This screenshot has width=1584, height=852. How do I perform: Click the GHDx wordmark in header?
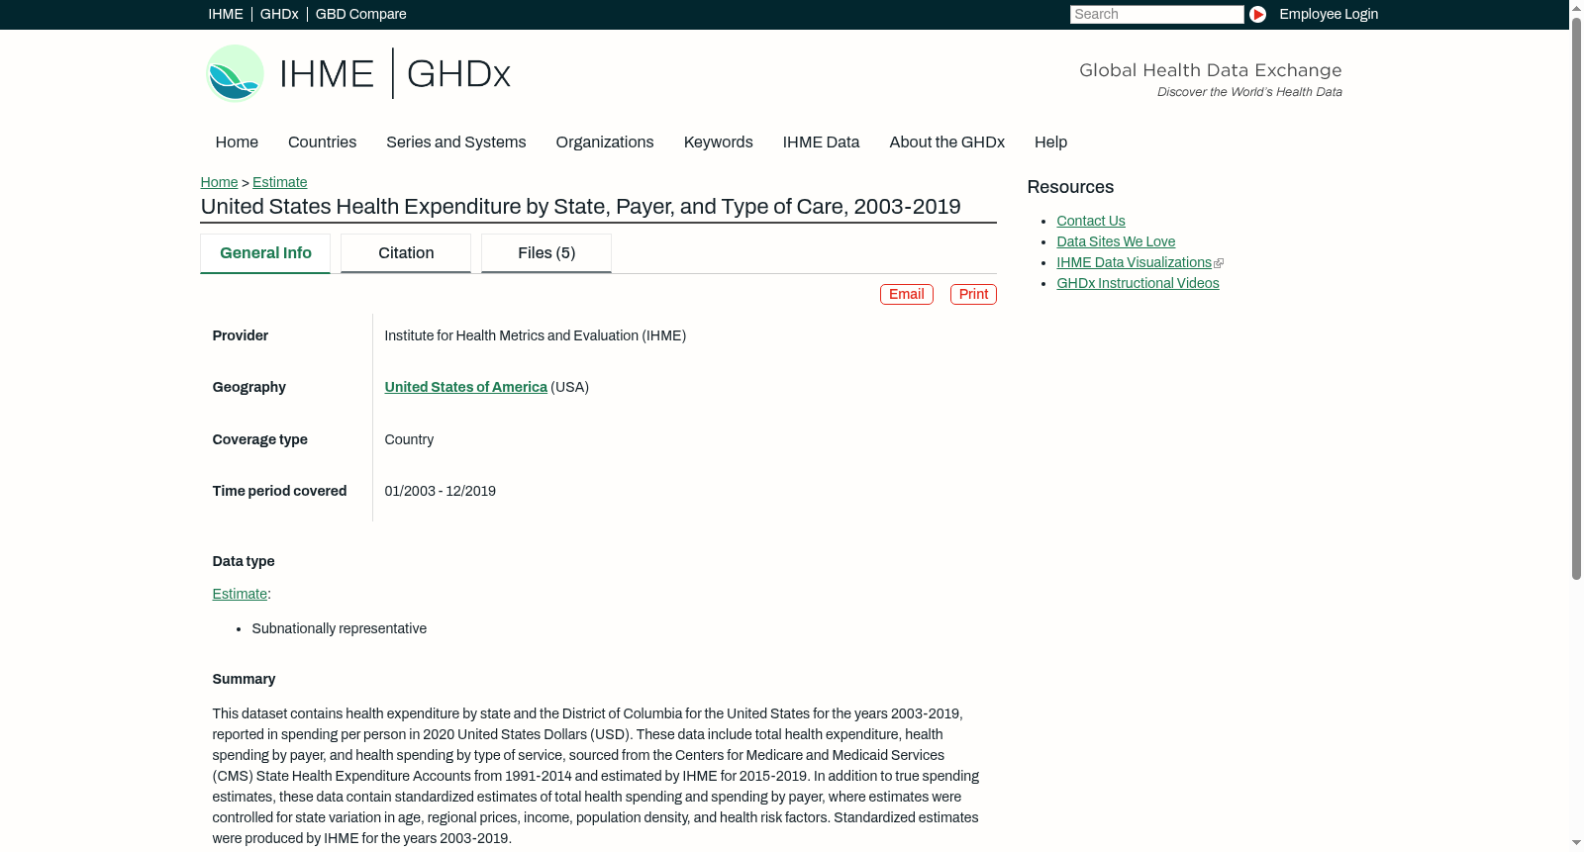pos(458,74)
